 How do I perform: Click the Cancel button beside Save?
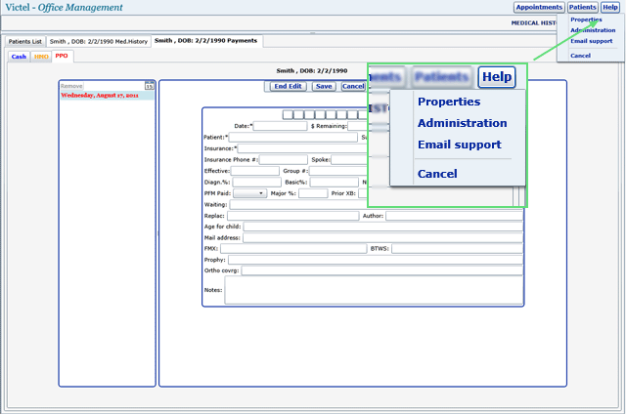pos(353,86)
